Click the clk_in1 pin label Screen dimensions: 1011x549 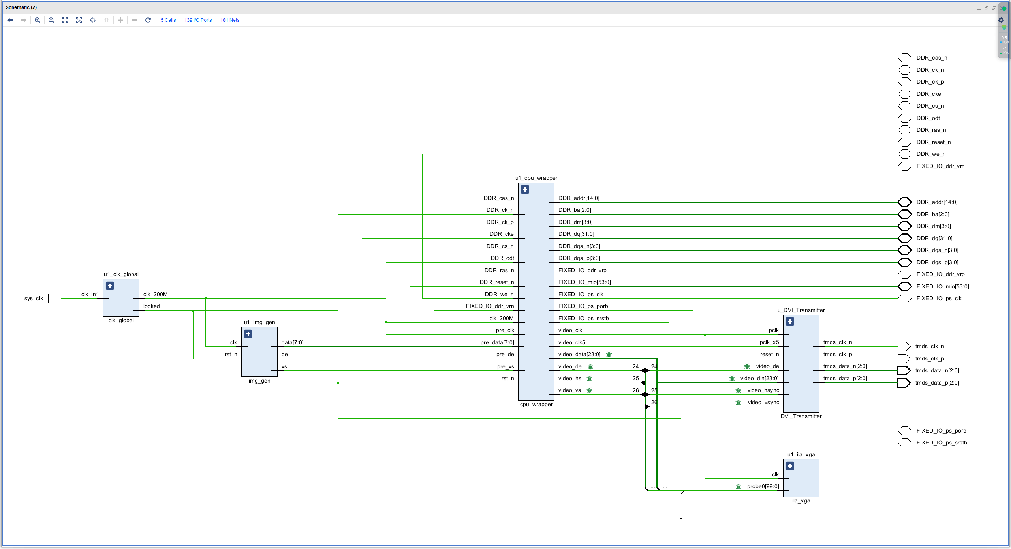[x=90, y=294]
